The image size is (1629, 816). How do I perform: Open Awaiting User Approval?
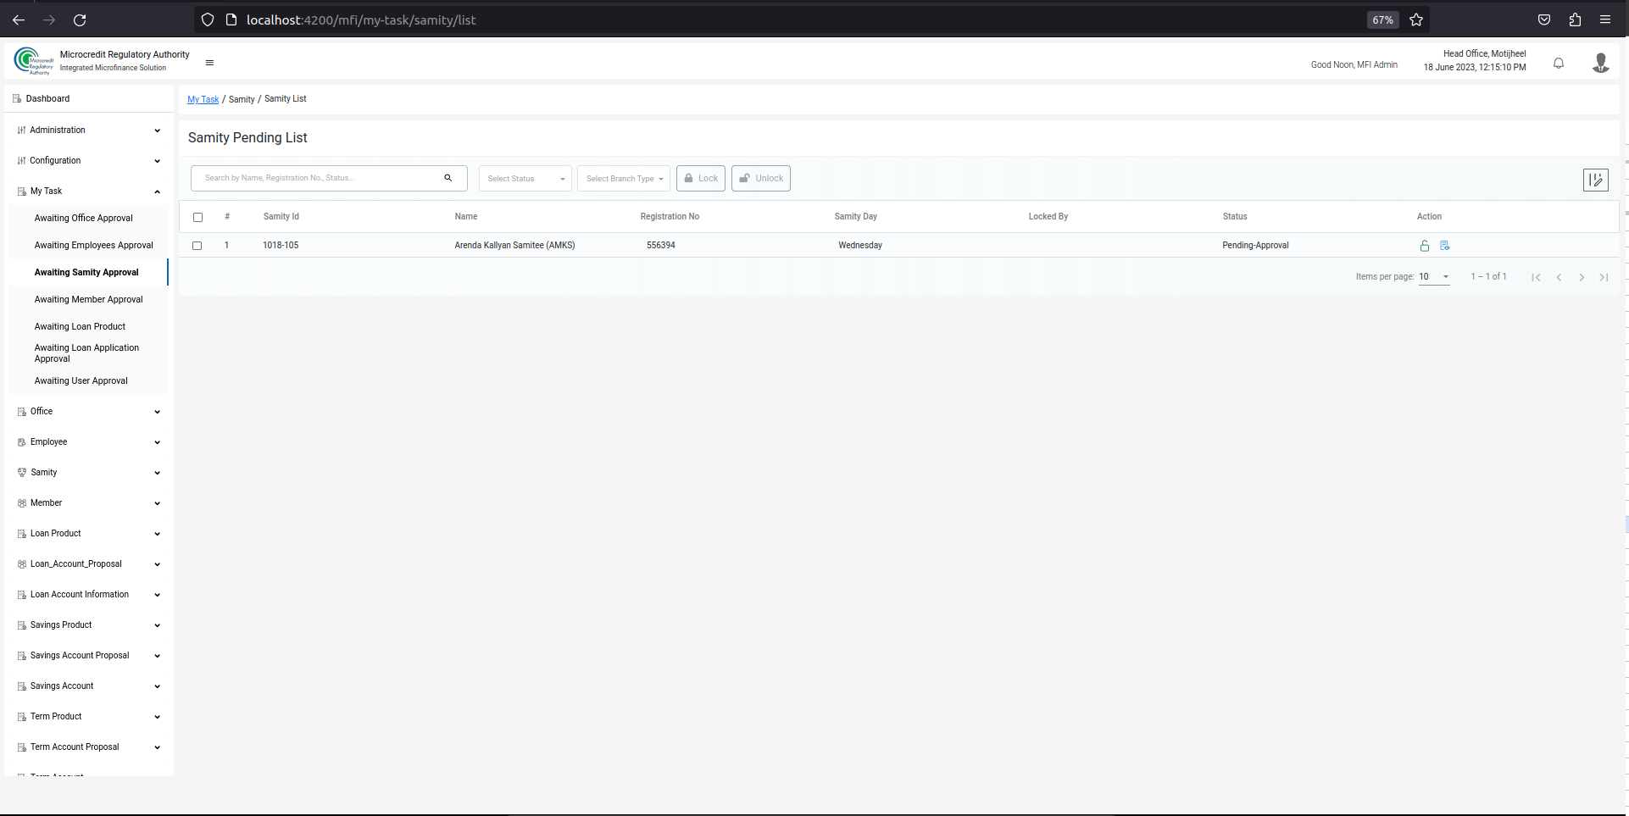pyautogui.click(x=81, y=381)
